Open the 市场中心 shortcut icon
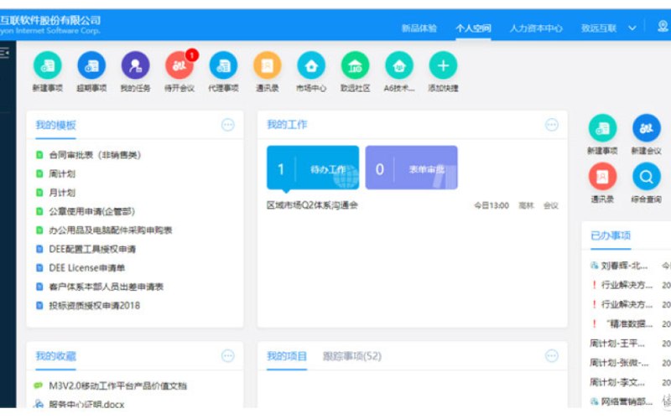671x419 pixels. coord(311,65)
